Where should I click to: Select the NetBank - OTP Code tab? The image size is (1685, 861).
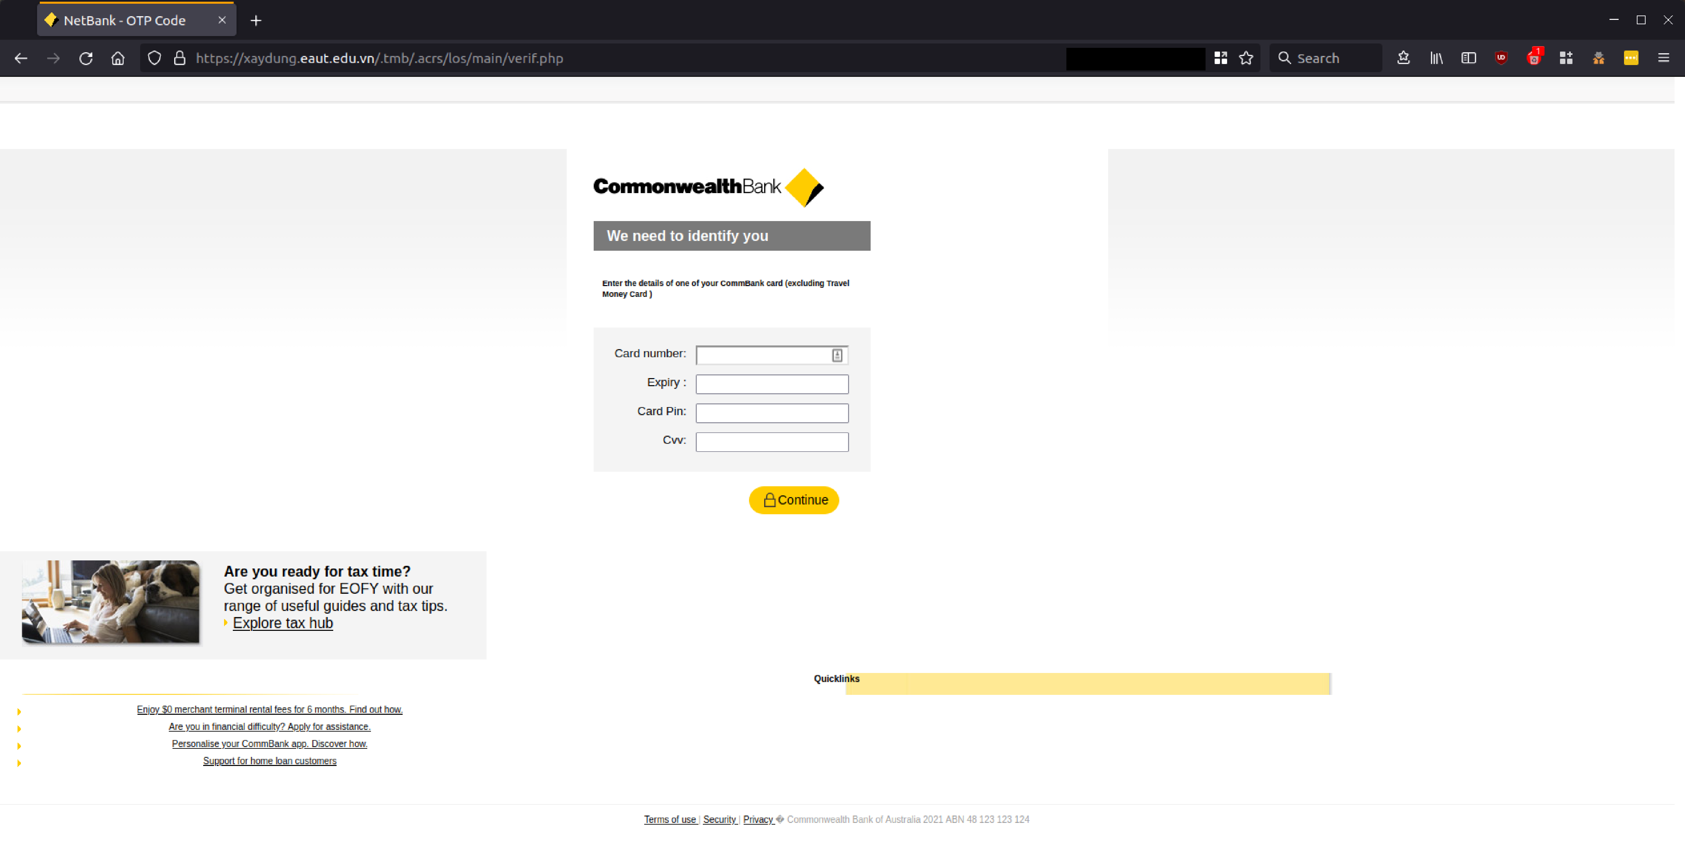(x=136, y=20)
